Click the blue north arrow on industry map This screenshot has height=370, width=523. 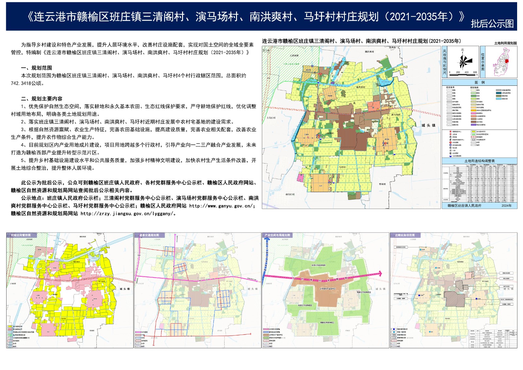coord(266,258)
